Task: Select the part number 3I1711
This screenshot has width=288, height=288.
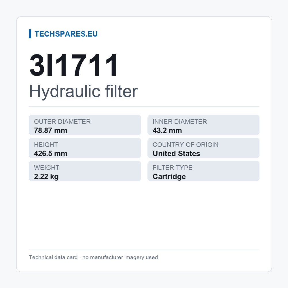Action: tap(73, 65)
